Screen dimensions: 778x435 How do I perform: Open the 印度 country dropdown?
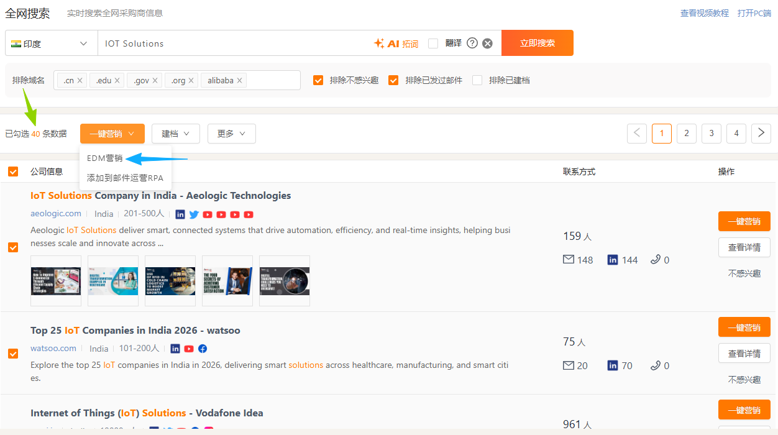(51, 43)
